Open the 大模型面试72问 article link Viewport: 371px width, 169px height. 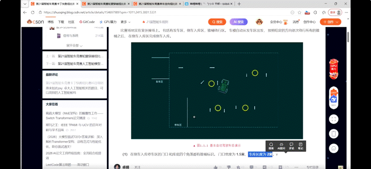pos(74,142)
